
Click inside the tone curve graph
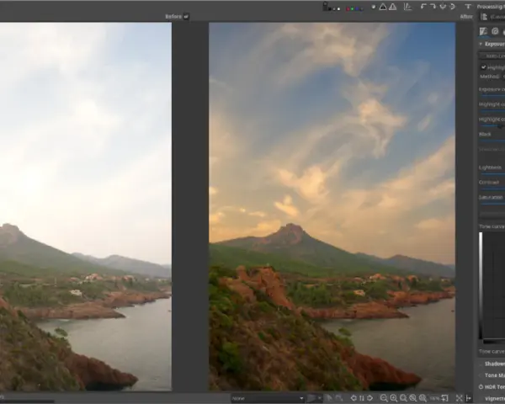pos(494,285)
